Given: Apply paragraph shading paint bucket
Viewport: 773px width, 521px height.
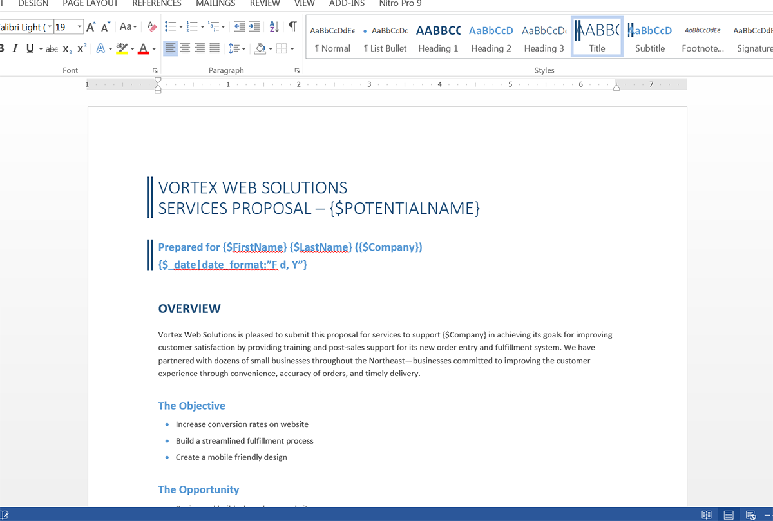Looking at the screenshot, I should click(261, 48).
